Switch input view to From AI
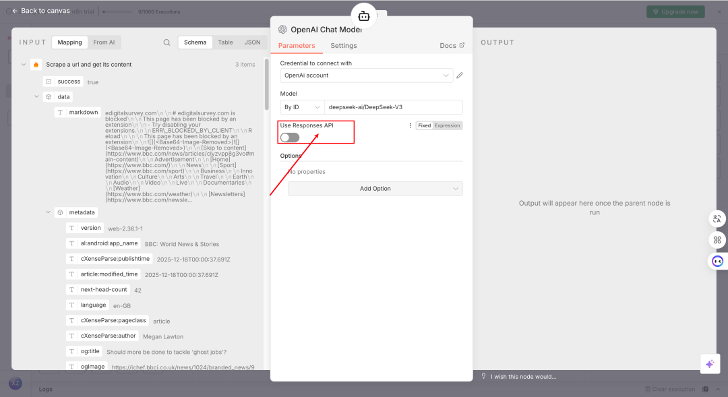Viewport: 728px width, 397px height. click(x=104, y=42)
